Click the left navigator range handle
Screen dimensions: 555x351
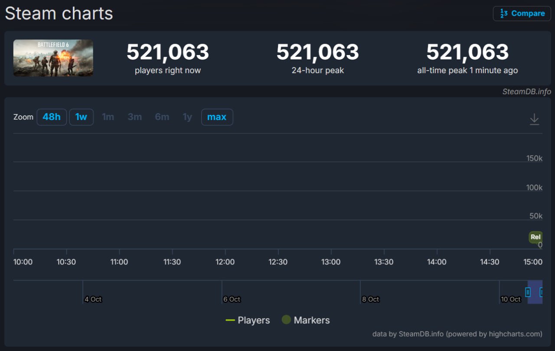(528, 292)
